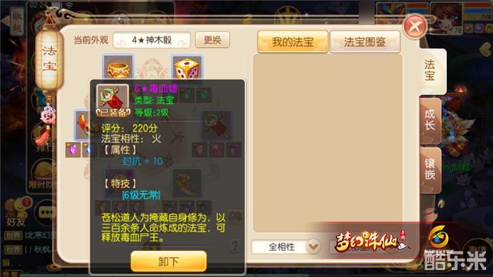Close the 法宝 panel with red X
This screenshot has width=493, height=277.
tap(415, 27)
